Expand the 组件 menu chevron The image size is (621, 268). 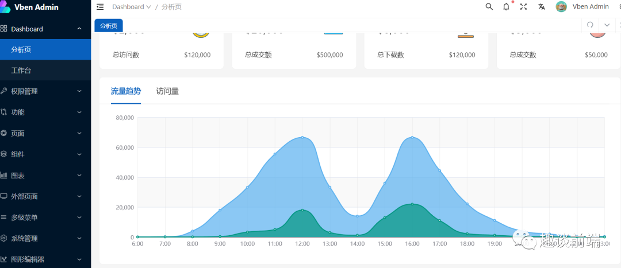[79, 154]
